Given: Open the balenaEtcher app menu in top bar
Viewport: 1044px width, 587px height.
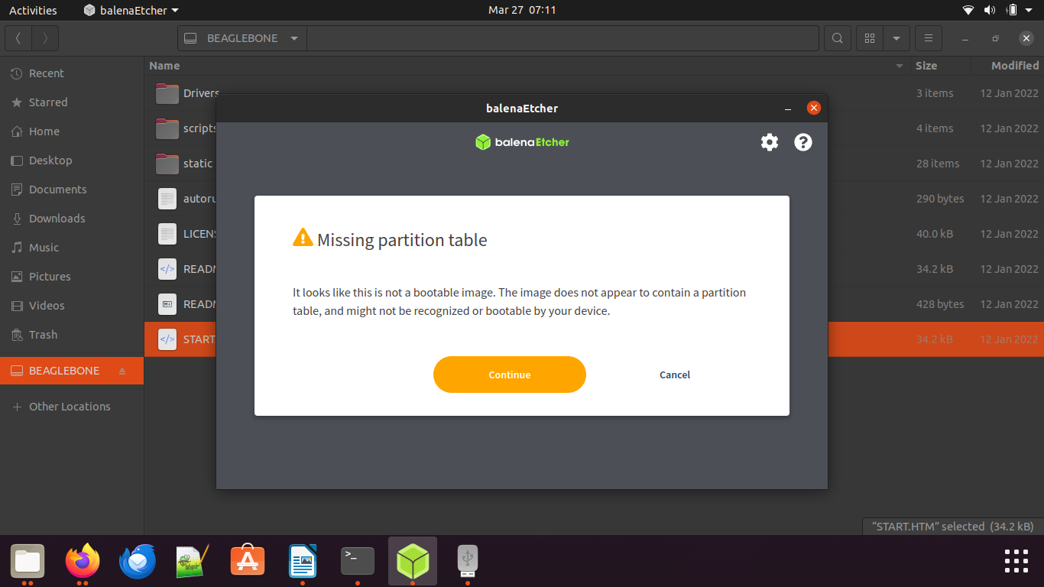Looking at the screenshot, I should pos(131,11).
